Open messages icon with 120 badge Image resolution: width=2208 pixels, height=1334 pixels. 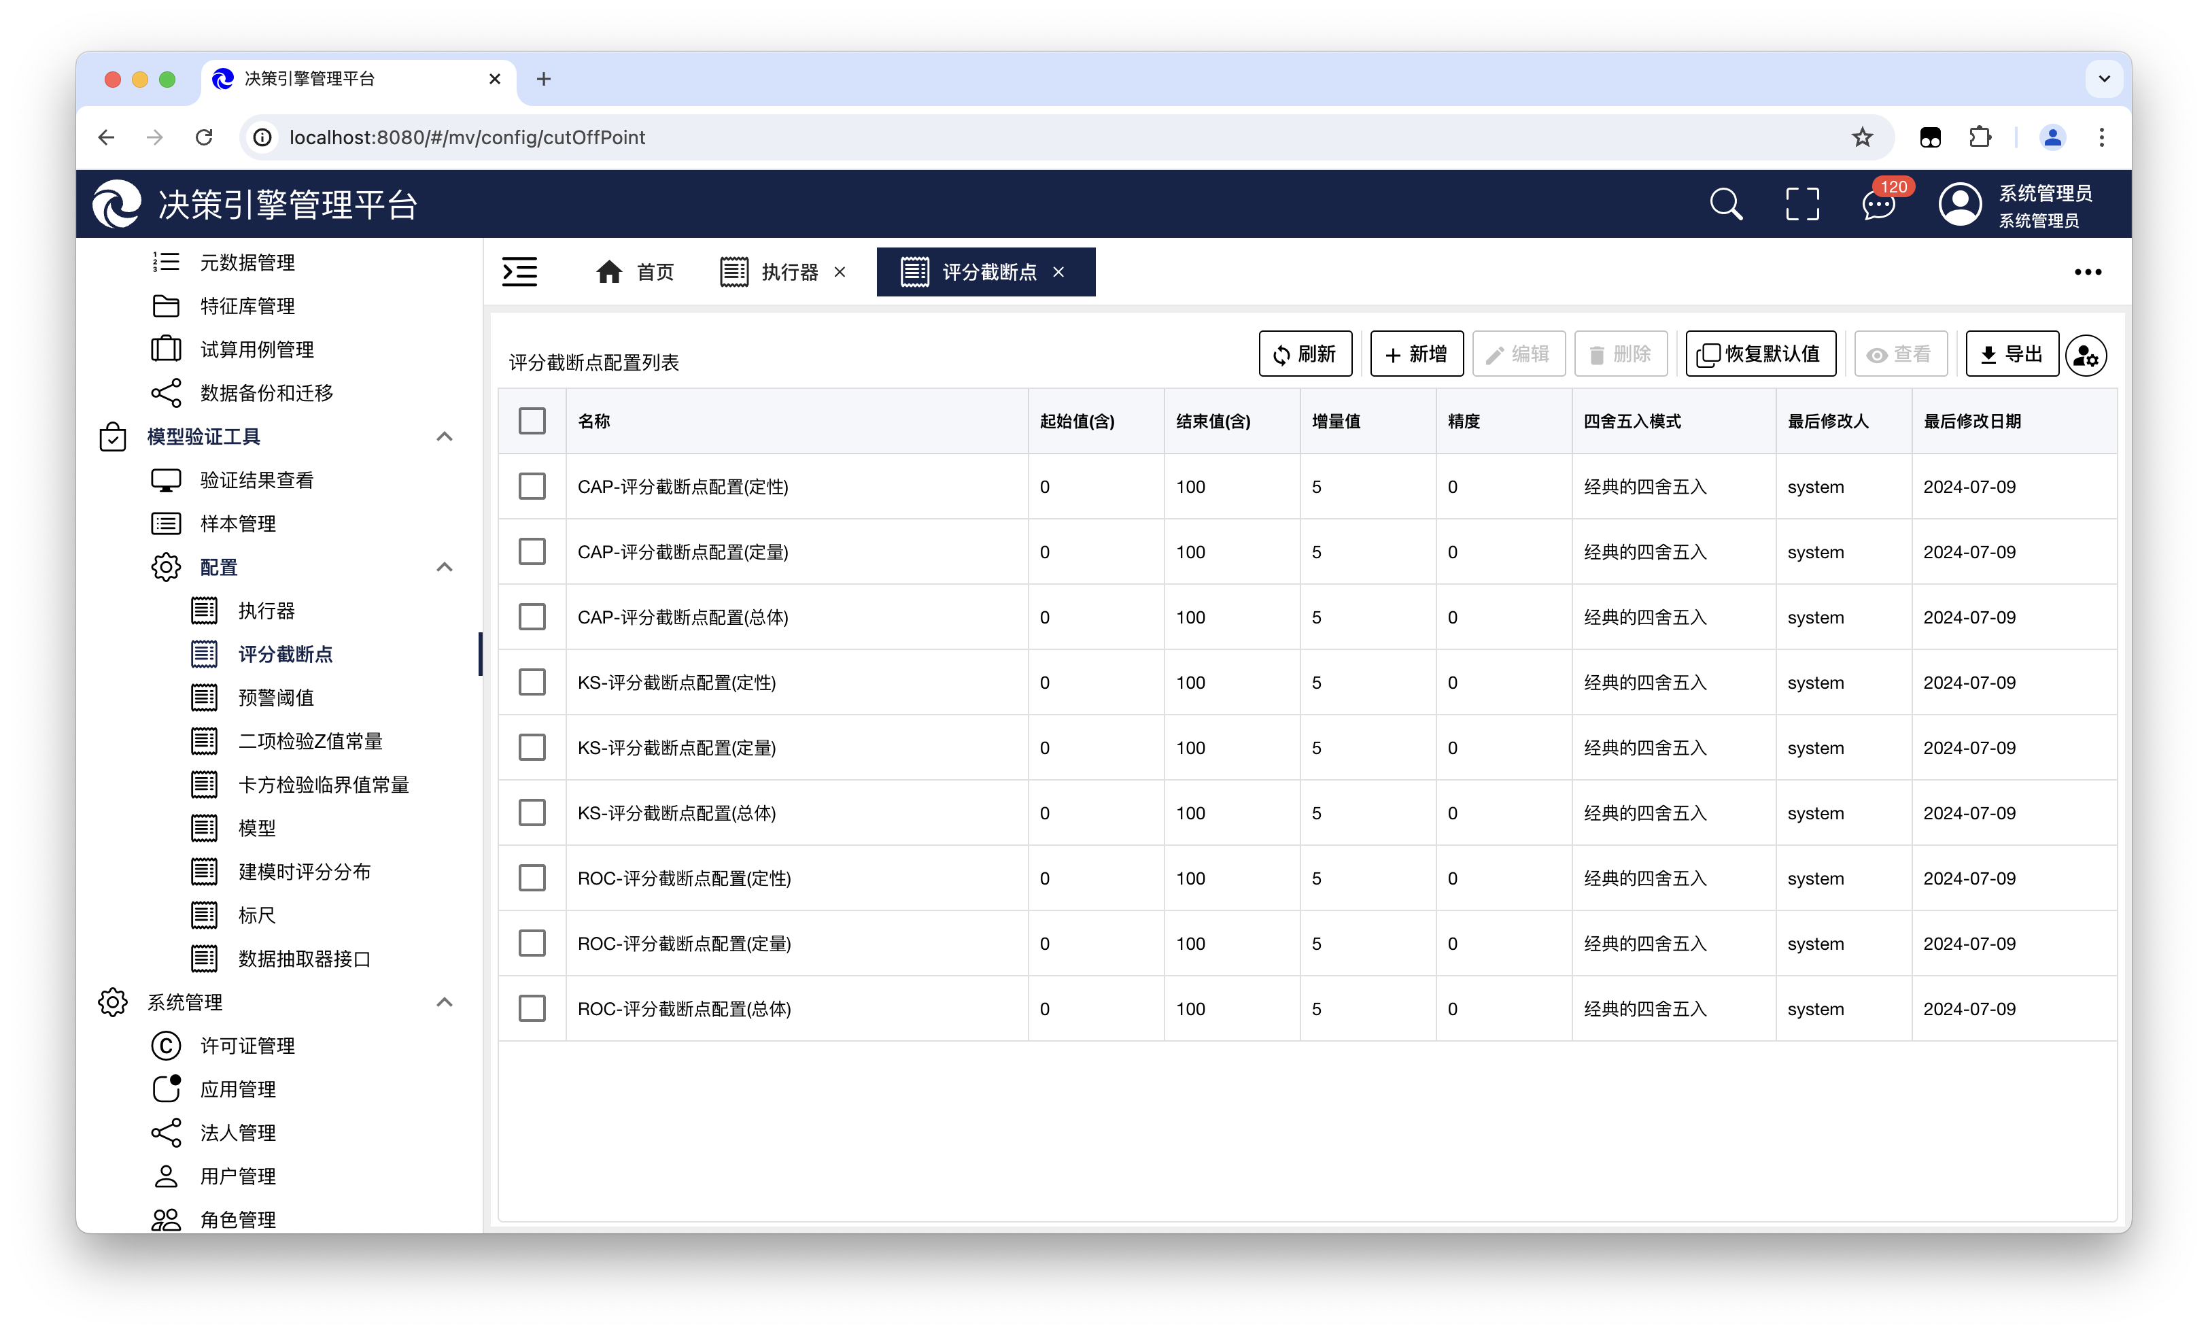tap(1878, 205)
